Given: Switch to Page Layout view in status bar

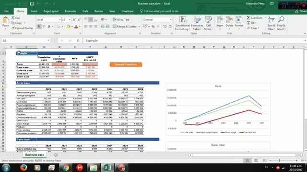Looking at the screenshot, I should point(256,161).
